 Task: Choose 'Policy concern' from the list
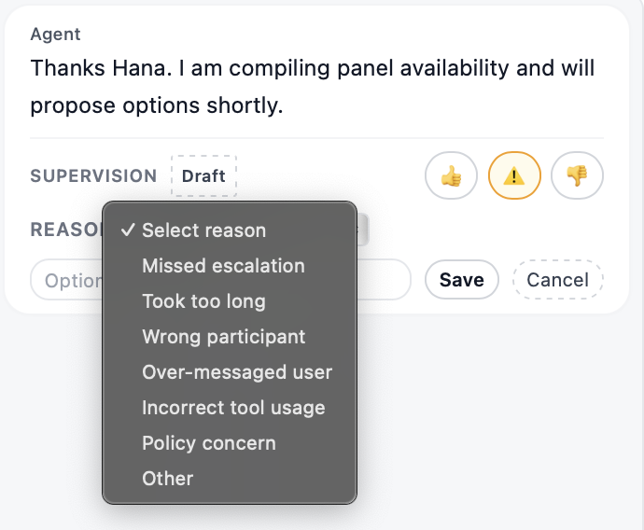[208, 443]
